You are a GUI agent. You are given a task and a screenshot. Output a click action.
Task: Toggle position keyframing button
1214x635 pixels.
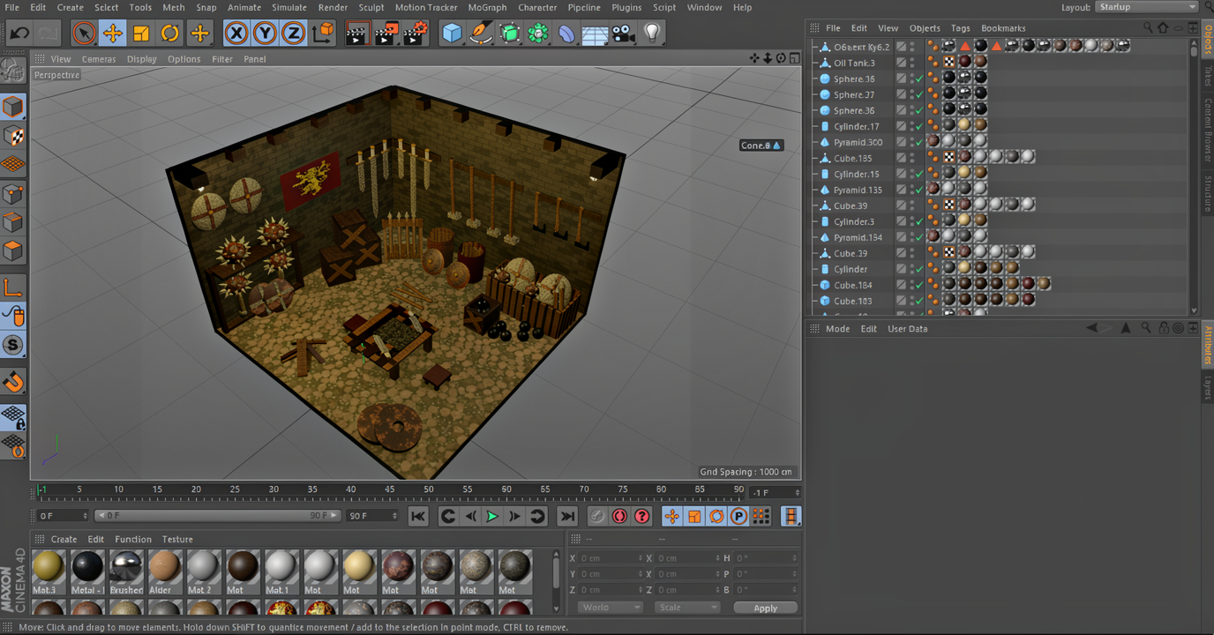672,516
